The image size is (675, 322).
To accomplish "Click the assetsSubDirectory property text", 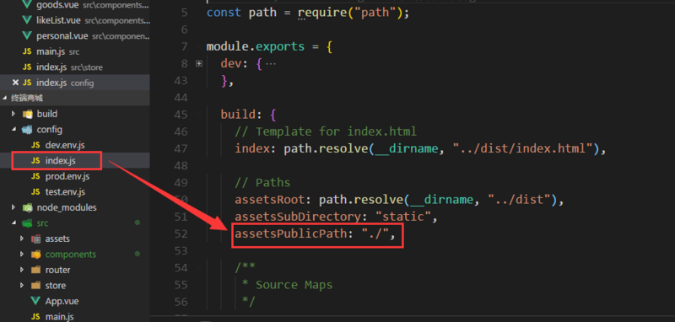I will 298,217.
